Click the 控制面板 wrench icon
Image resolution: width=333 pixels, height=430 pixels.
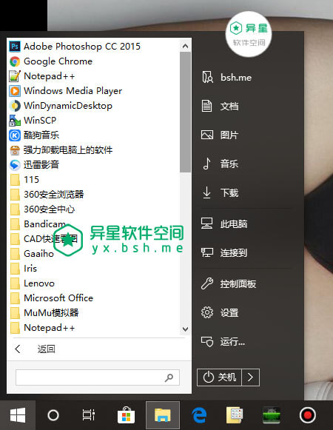[206, 283]
